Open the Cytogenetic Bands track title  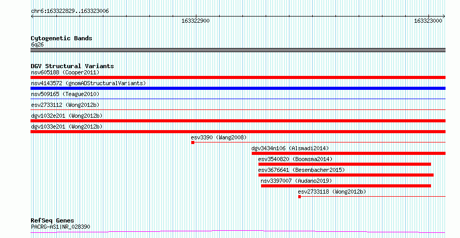click(62, 38)
